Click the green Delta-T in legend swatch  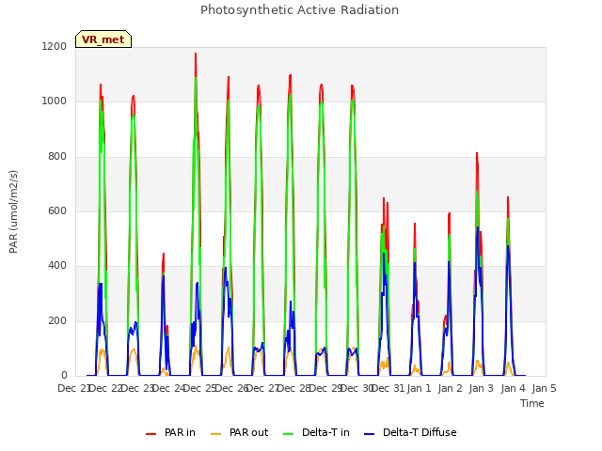tap(289, 434)
